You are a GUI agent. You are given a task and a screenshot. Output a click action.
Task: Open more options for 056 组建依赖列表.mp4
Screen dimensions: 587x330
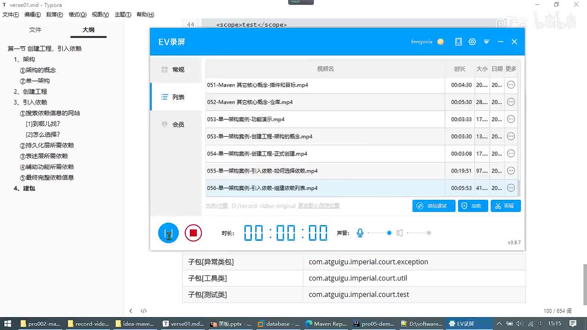tap(511, 188)
